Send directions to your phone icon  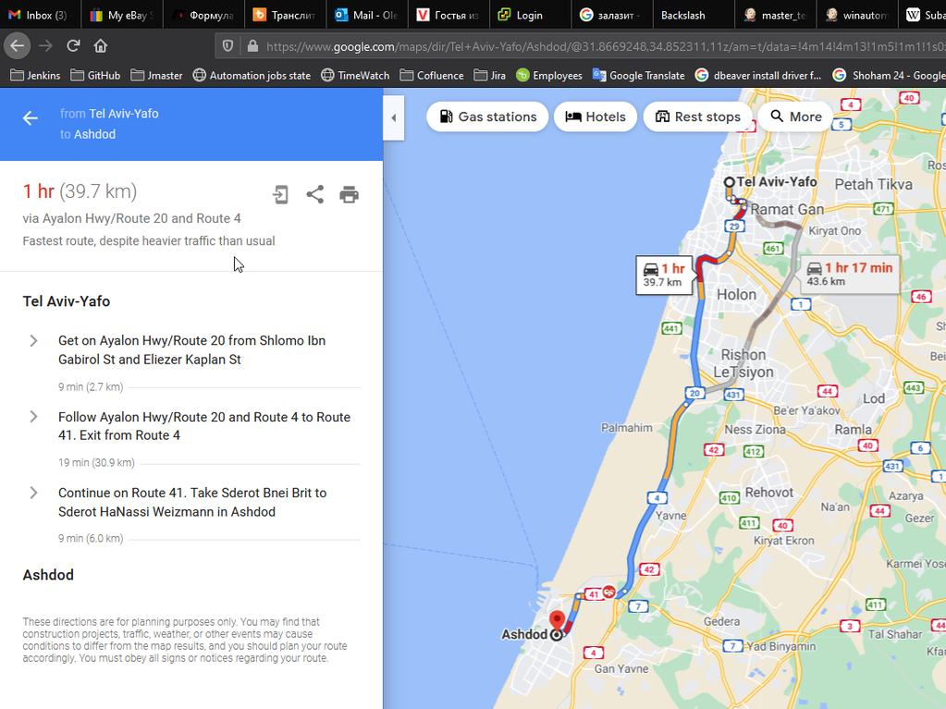point(280,195)
